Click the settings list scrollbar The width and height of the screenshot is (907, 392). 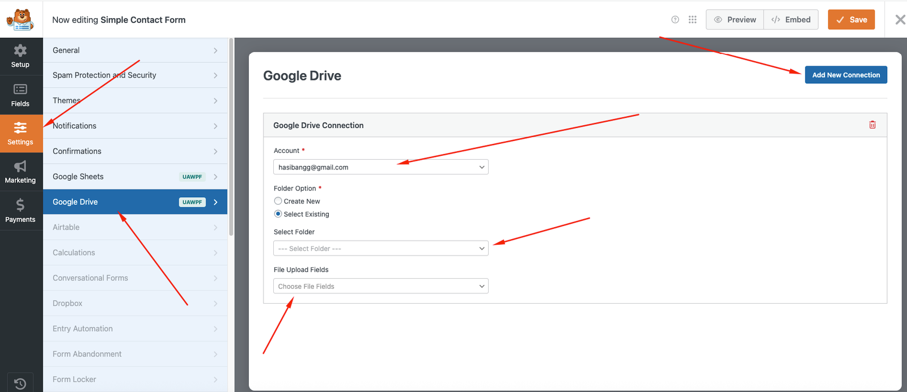[x=231, y=136]
